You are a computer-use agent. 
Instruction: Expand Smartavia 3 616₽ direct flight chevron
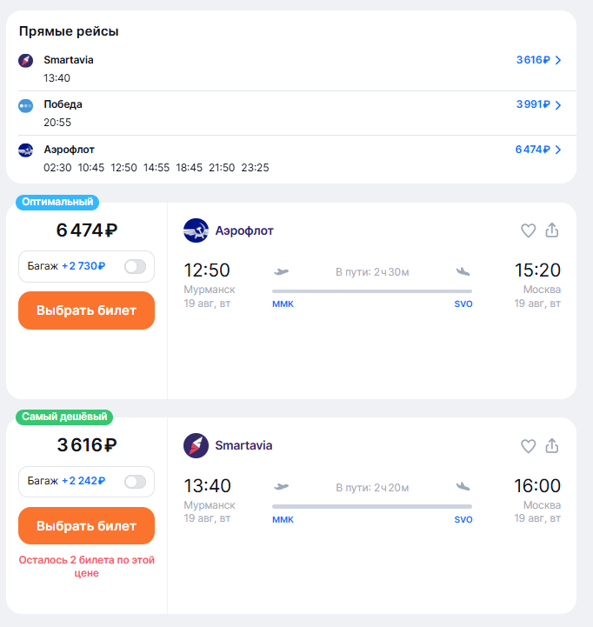tap(558, 60)
